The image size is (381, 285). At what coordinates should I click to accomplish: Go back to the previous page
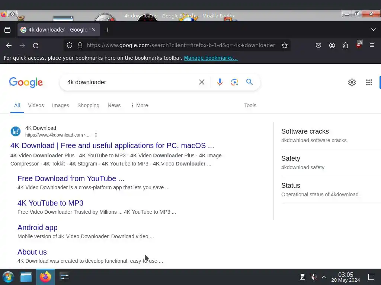[9, 45]
